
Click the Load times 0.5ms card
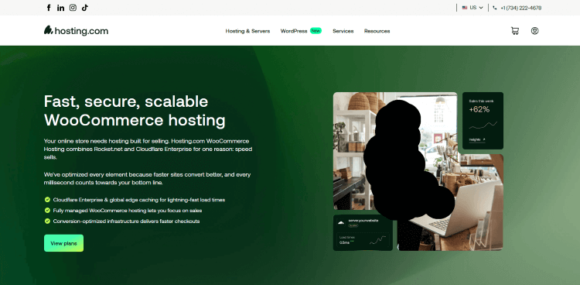point(363,240)
